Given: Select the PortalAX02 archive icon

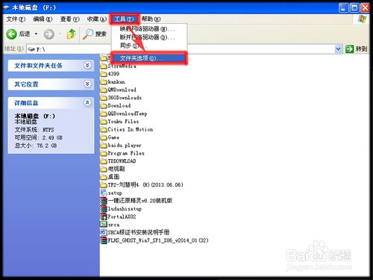Looking at the screenshot, I should coord(104,217).
